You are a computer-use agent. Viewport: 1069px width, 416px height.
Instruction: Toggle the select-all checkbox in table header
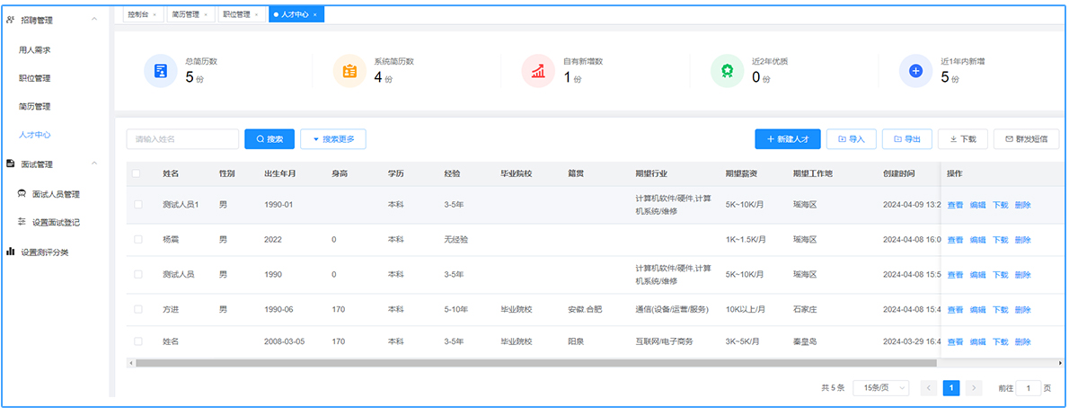tap(137, 174)
